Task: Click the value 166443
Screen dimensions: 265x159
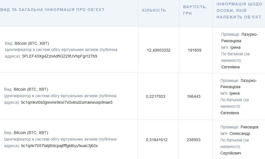Action: [x=193, y=96]
